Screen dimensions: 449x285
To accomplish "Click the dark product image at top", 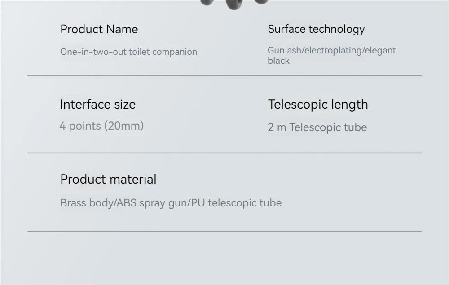I will [x=234, y=4].
